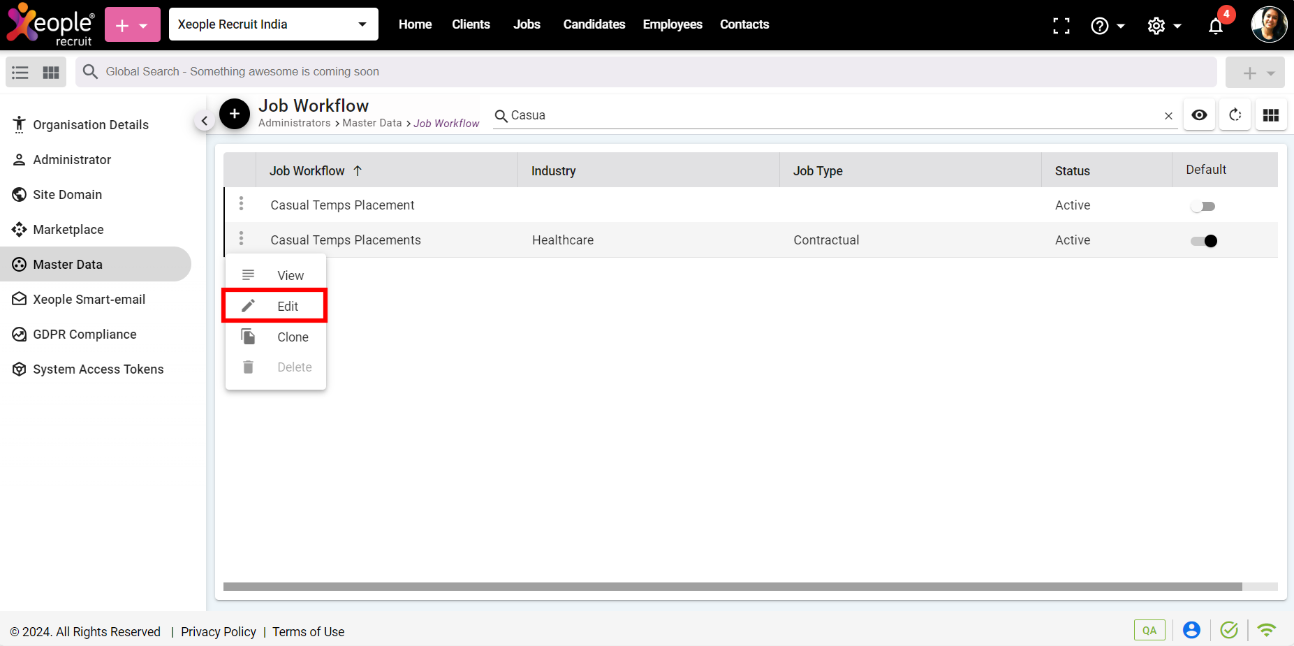Open the pink quick-add plus button

[x=132, y=24]
